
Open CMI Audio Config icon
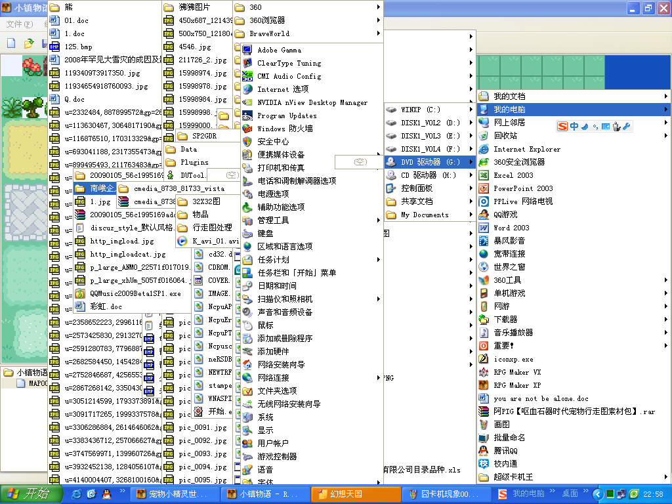point(247,76)
